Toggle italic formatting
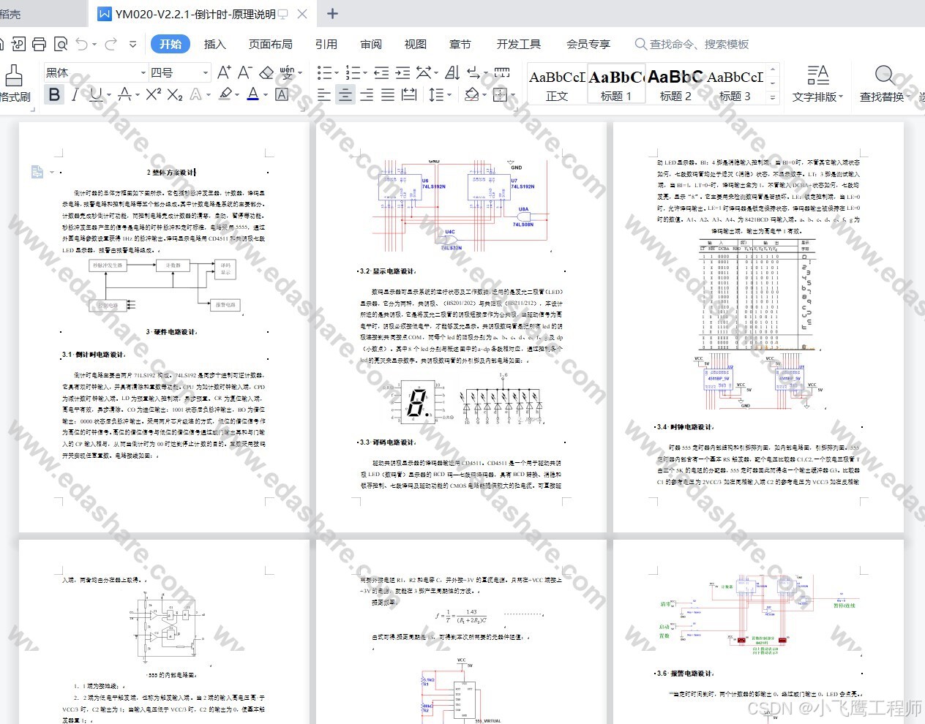The image size is (925, 724). click(74, 94)
